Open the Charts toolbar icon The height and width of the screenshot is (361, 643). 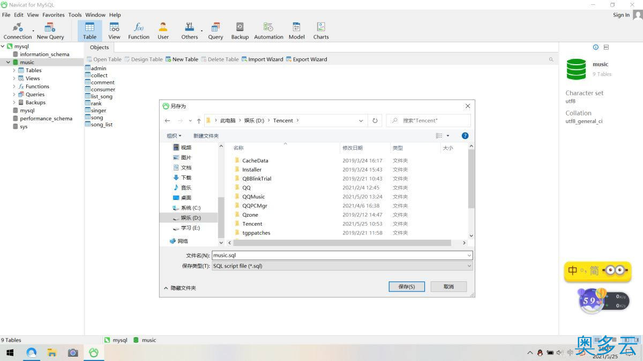[x=321, y=31]
